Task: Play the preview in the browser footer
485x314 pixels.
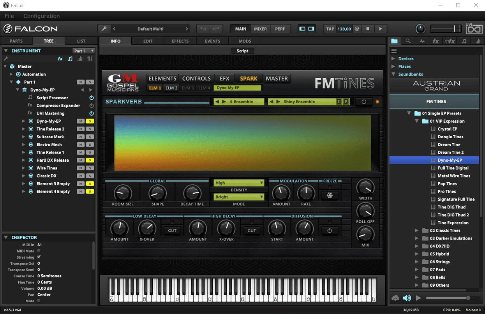Action: coord(418,298)
